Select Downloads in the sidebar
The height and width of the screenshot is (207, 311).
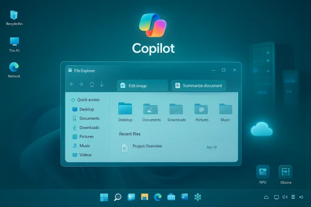pos(86,127)
